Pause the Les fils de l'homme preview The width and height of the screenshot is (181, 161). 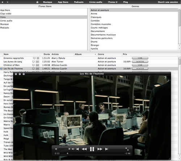coord(92,149)
